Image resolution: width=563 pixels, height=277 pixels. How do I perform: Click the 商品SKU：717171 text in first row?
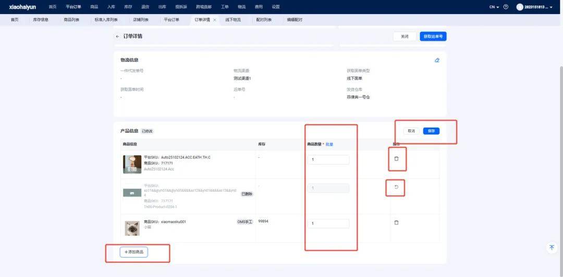point(158,163)
